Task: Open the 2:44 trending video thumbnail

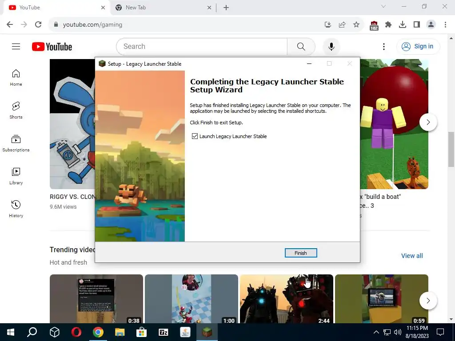Action: pyautogui.click(x=287, y=299)
